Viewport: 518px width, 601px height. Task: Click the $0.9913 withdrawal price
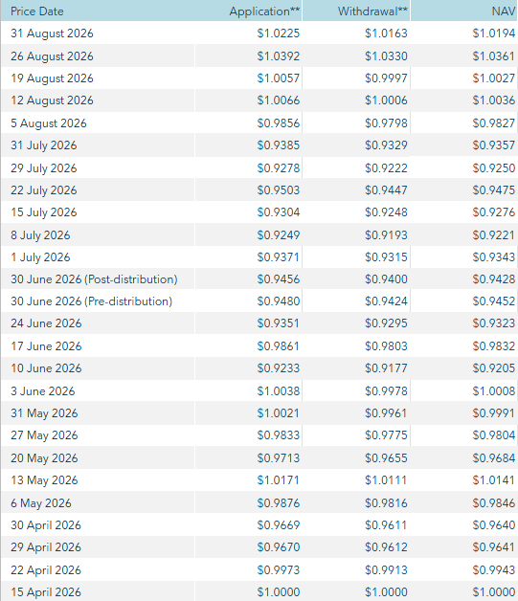tap(386, 570)
